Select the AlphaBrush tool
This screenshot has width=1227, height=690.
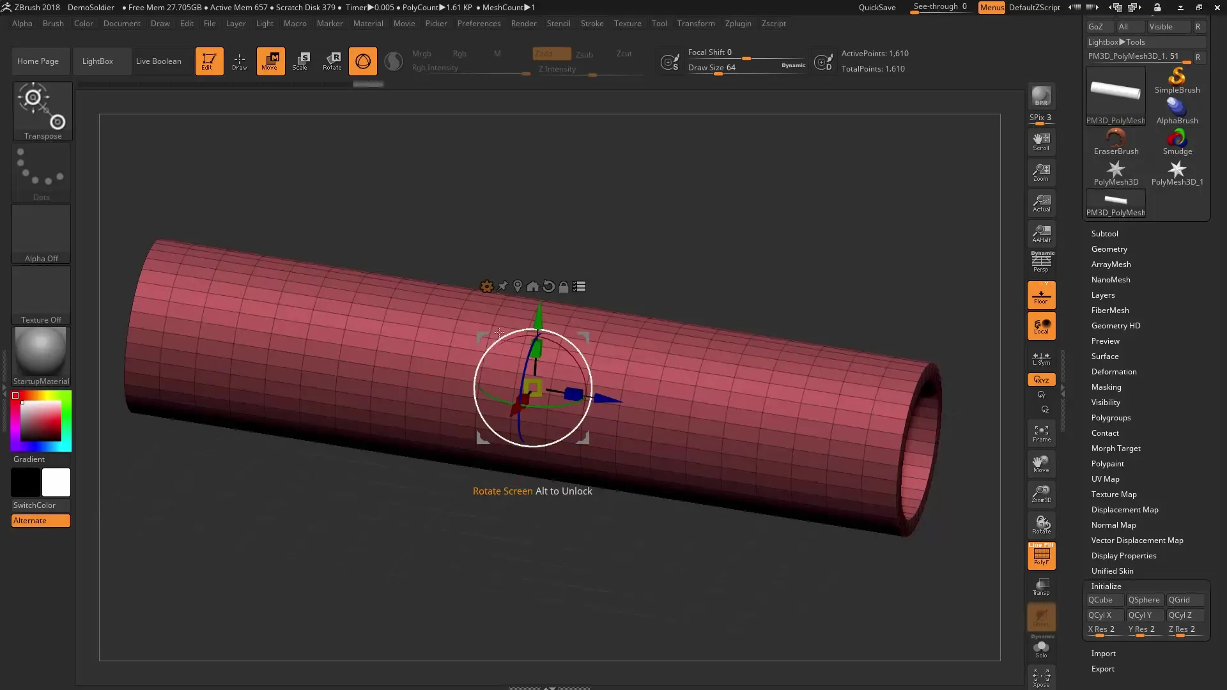(1177, 111)
